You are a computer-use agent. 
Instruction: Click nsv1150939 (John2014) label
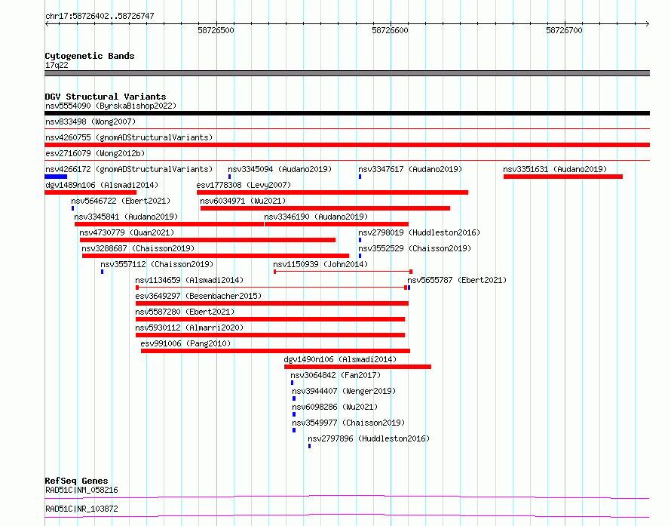pos(320,264)
